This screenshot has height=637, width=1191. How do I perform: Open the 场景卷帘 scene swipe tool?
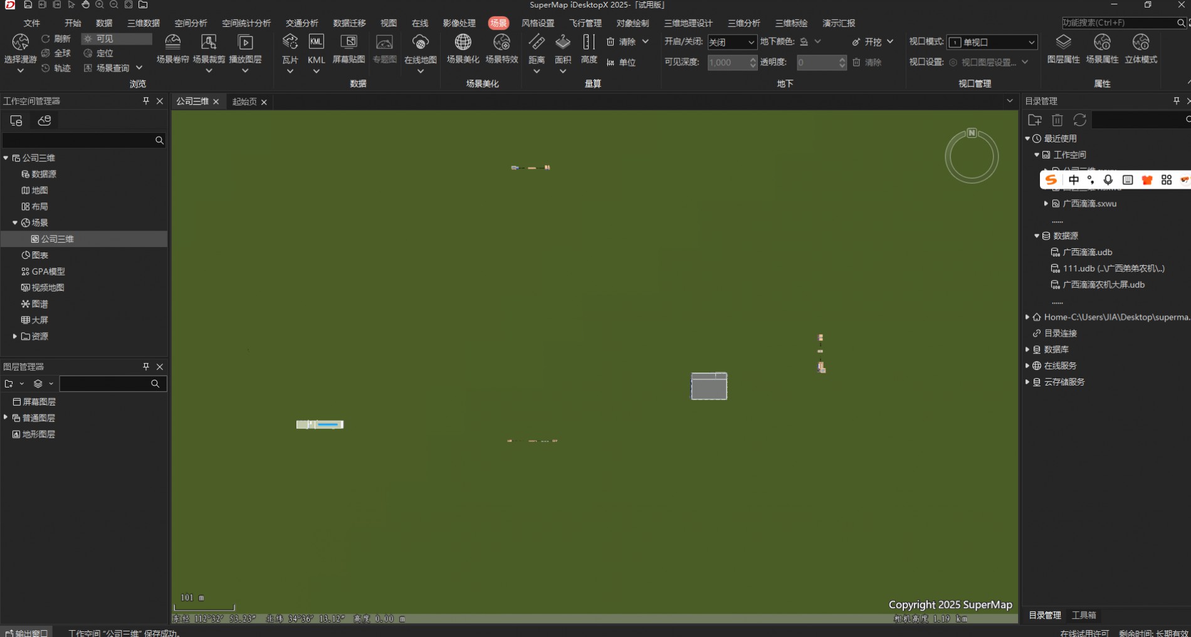click(172, 49)
